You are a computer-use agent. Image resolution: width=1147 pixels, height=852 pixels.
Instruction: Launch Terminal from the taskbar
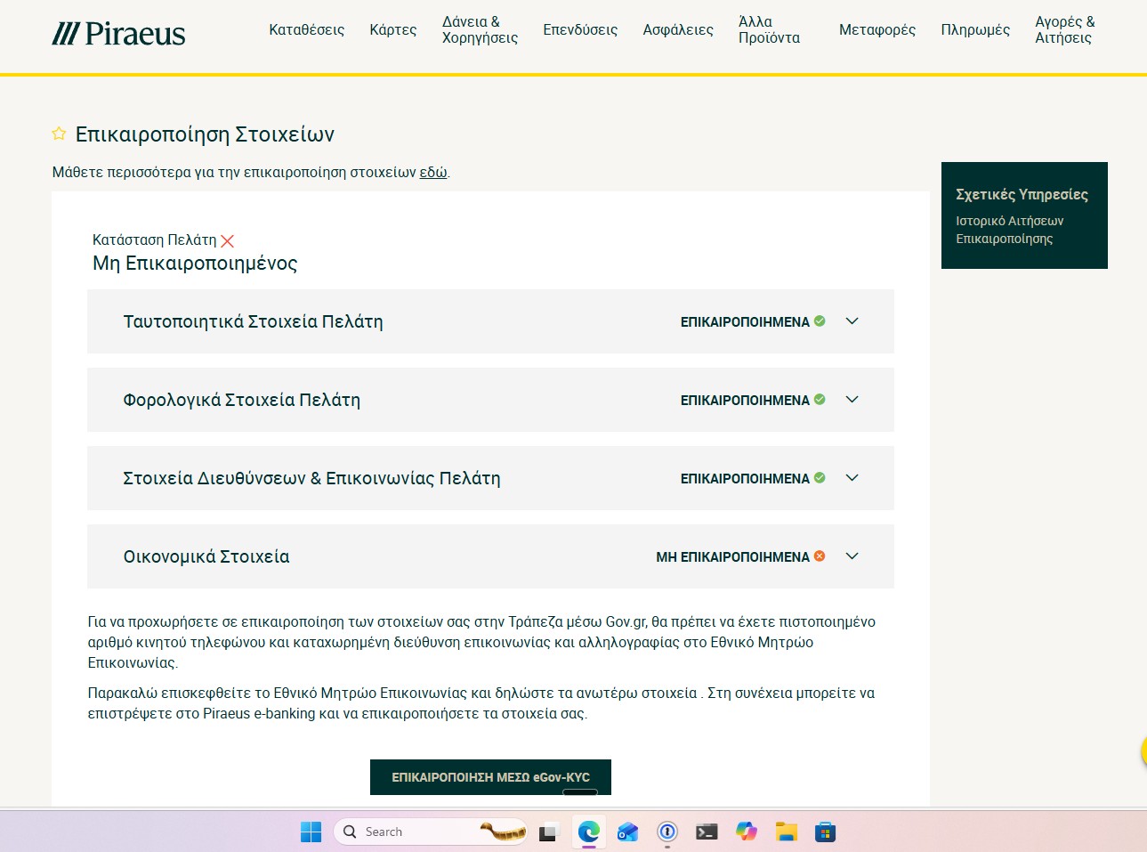tap(707, 832)
